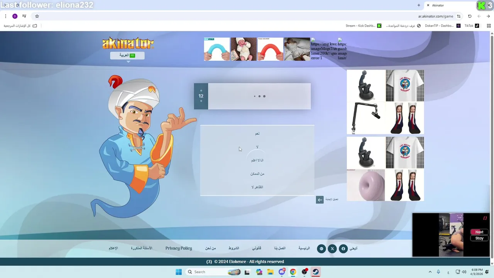Click the blue tube ad thumbnail
The height and width of the screenshot is (278, 494).
217,49
